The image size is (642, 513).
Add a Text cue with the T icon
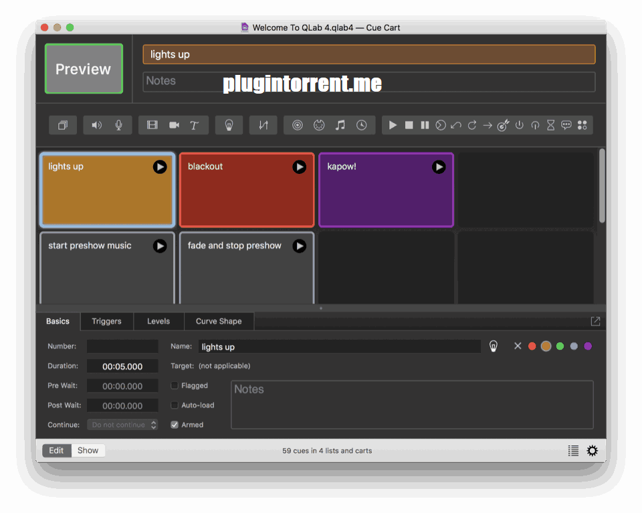195,125
